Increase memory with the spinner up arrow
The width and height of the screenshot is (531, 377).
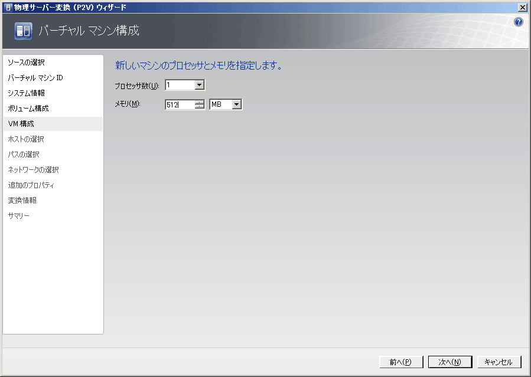point(200,103)
